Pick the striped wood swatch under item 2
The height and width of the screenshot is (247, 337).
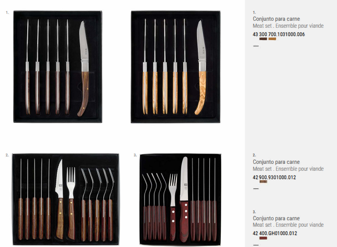pos(263,182)
